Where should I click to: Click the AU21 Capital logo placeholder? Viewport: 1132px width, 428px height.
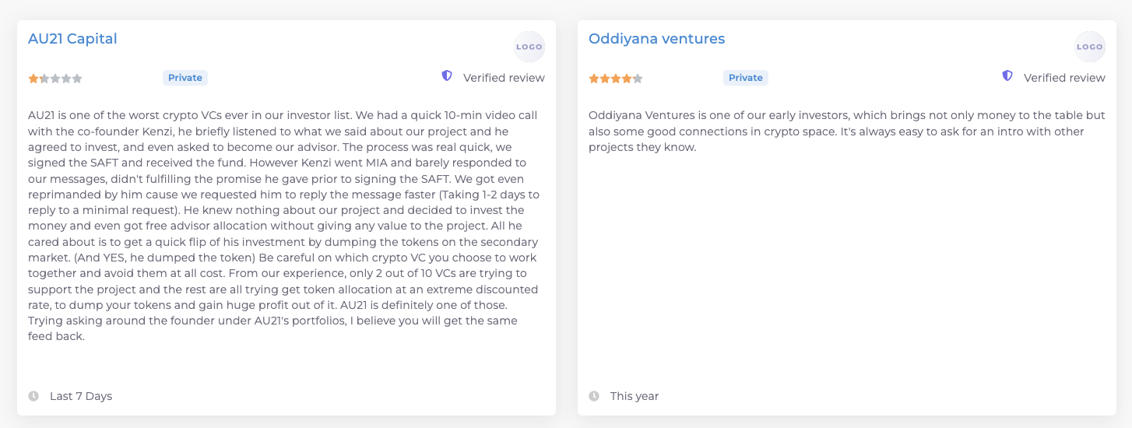tap(529, 47)
